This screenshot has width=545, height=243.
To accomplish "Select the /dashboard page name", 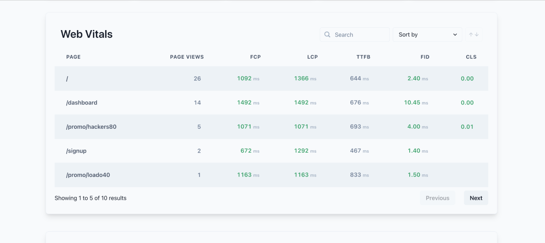I will click(82, 103).
